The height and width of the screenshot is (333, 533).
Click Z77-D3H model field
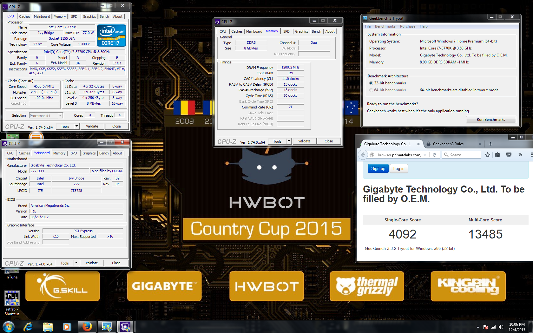(59, 171)
